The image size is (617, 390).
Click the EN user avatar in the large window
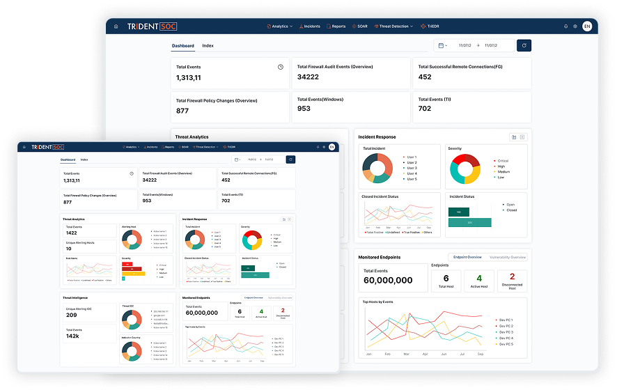[587, 26]
